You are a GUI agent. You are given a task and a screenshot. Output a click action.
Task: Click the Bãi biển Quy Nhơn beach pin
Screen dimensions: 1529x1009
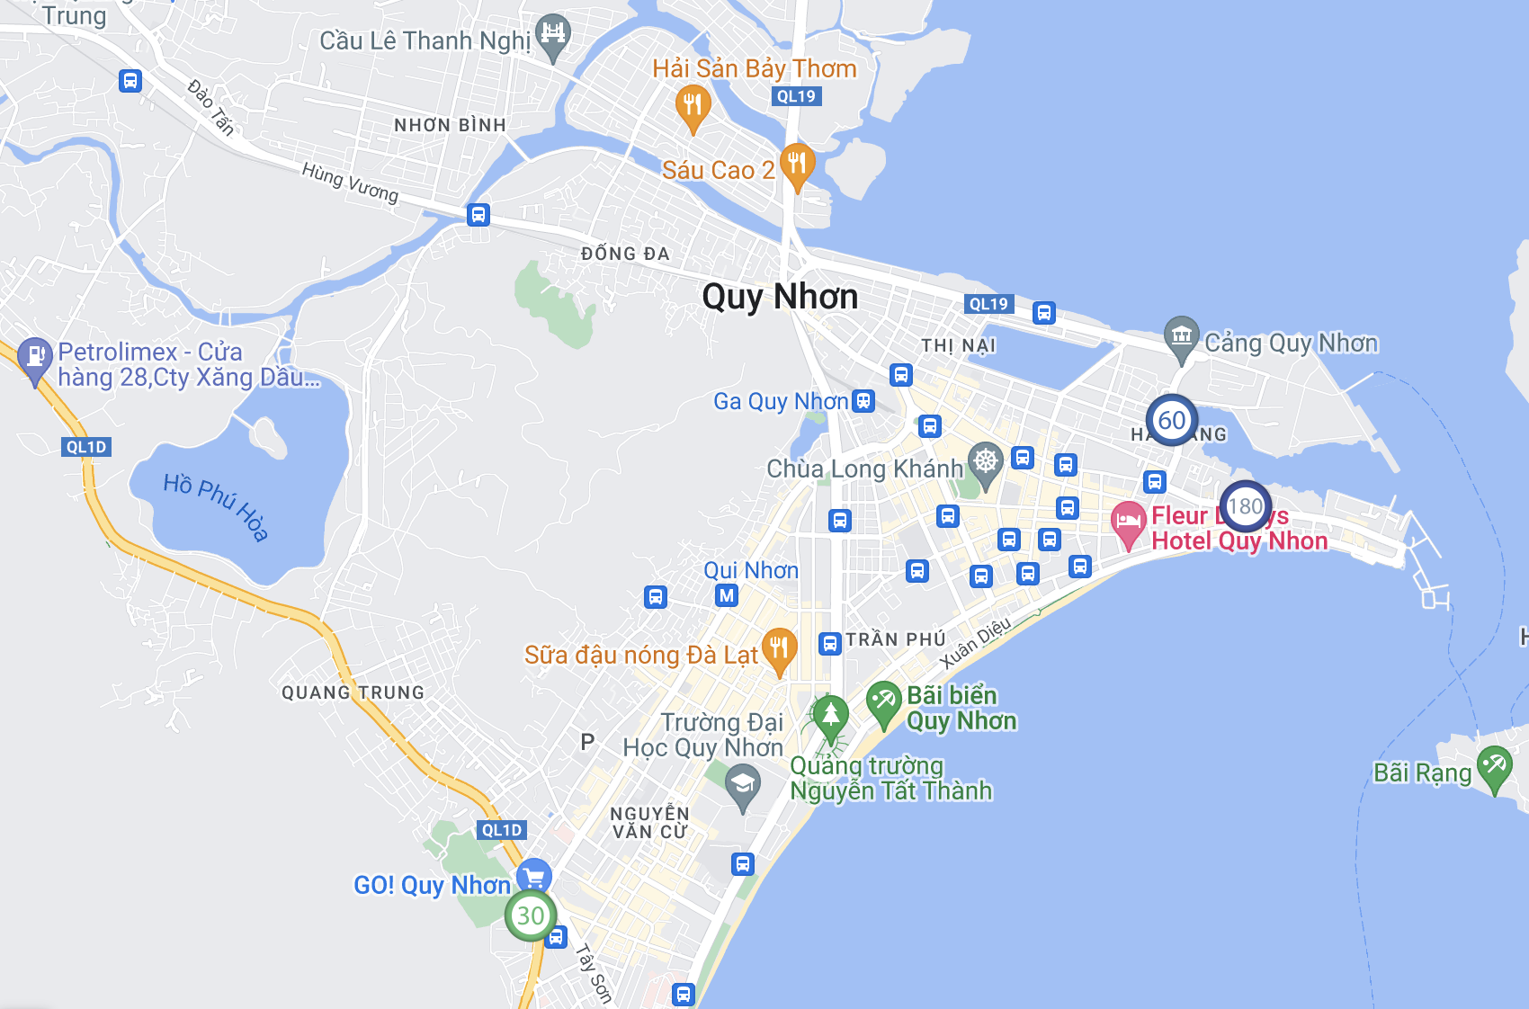coord(883,704)
